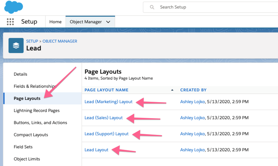278x166 pixels.
Task: Go to the Home tab
Action: pos(55,22)
